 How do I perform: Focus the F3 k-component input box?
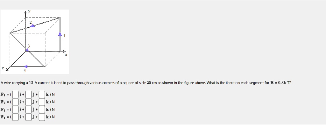point(42,109)
